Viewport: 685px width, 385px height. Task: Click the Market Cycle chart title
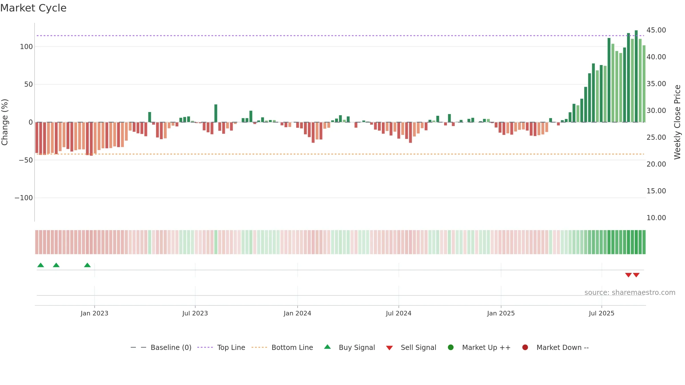[33, 8]
